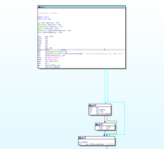Click pencil icon on push 0C00h block
Image resolution: width=164 pixels, height=149 pixels.
(99, 124)
